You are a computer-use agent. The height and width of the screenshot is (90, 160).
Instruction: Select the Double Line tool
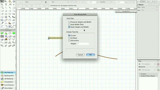coord(10,8)
